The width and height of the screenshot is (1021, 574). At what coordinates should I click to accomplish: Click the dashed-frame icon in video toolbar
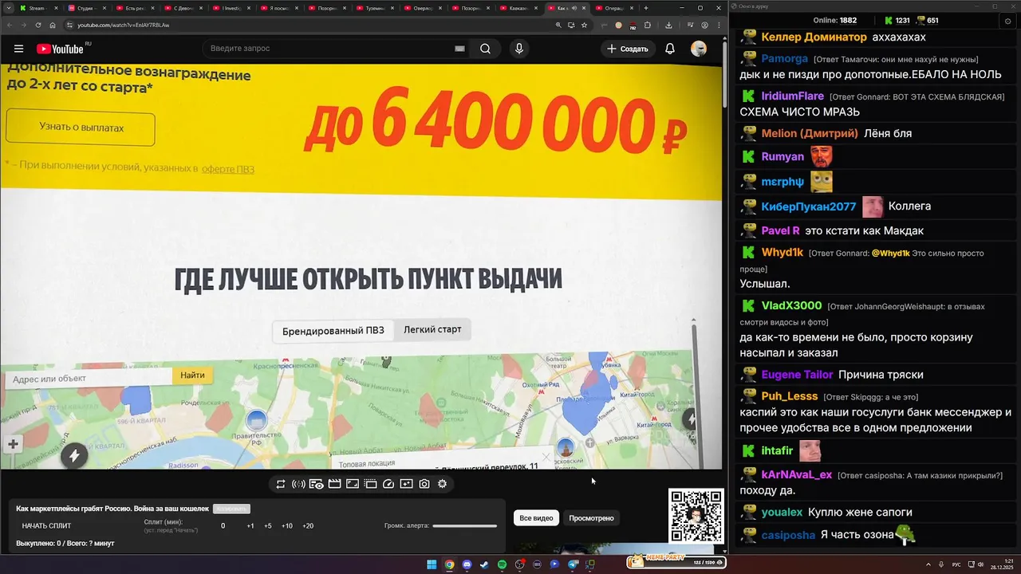click(370, 484)
